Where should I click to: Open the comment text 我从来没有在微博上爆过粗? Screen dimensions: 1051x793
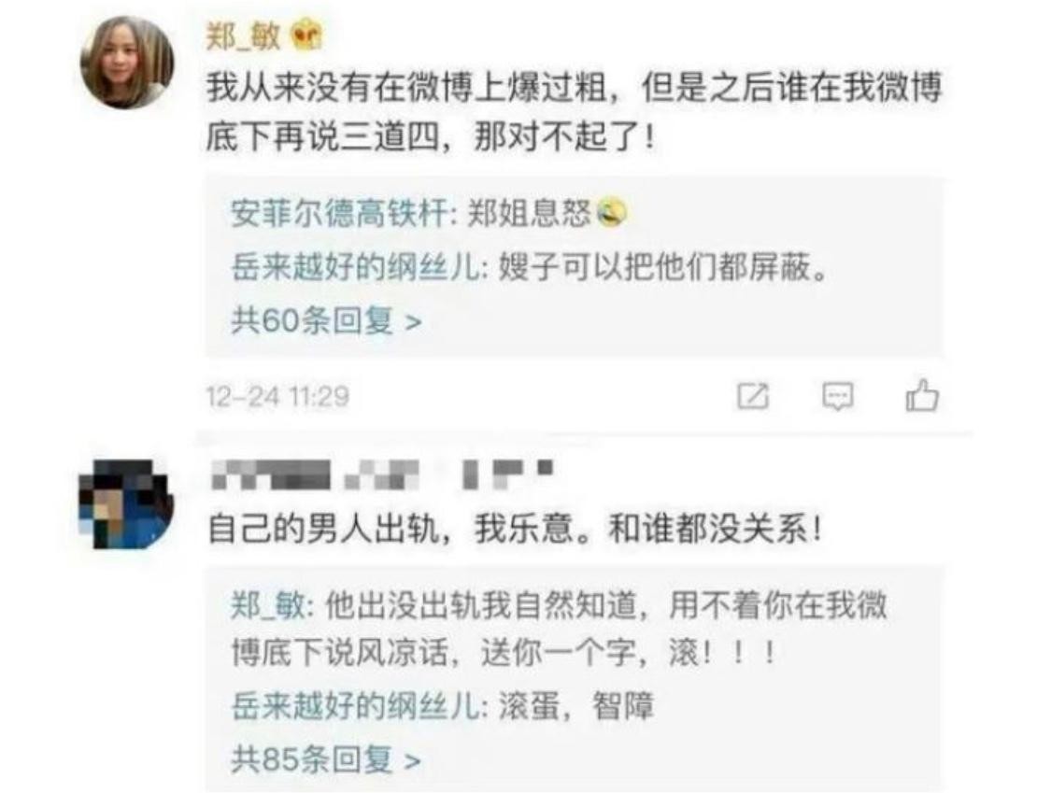click(406, 87)
